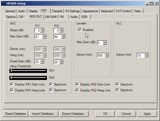Click Export Database button

[x=74, y=114]
